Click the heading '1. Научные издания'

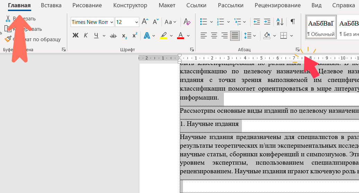(209, 124)
